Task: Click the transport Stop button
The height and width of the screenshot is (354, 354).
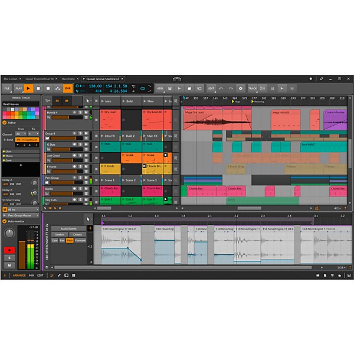Action: tap(38, 88)
